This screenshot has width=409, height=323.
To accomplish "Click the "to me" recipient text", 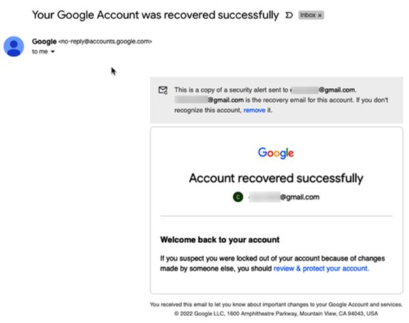I will tap(40, 52).
